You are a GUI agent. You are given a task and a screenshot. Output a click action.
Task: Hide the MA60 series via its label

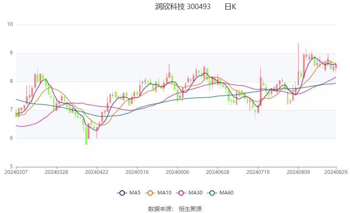(x=226, y=193)
